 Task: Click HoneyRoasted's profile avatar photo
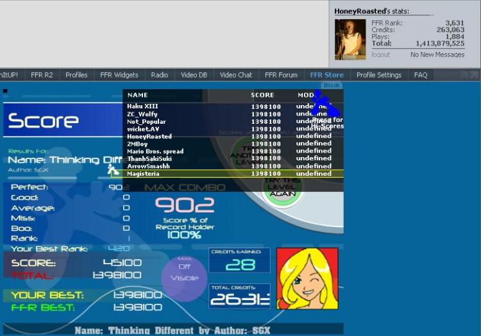point(350,40)
